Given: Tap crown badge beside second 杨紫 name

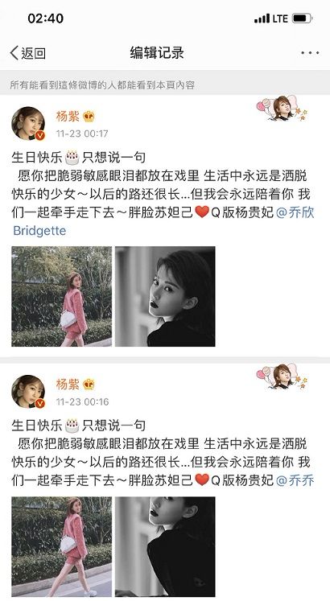Looking at the screenshot, I should (x=89, y=384).
